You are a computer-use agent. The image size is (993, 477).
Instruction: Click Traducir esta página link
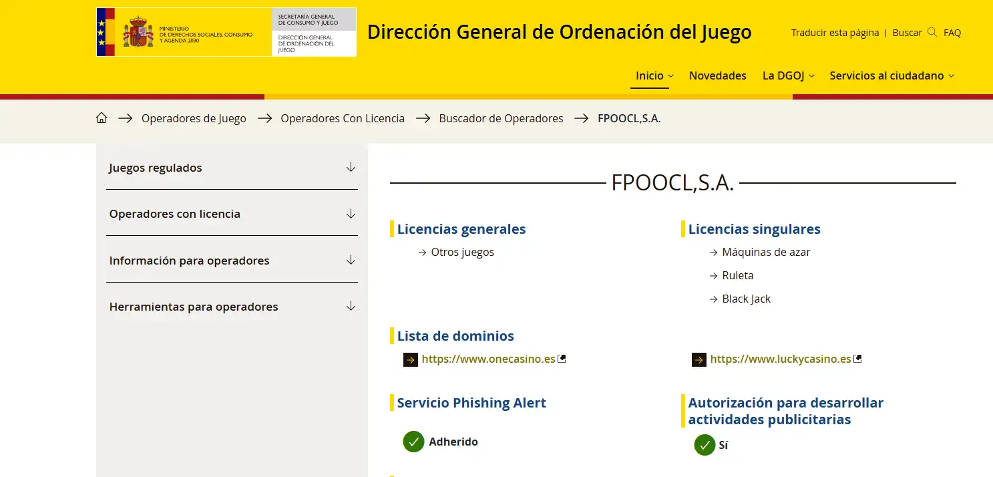[835, 33]
